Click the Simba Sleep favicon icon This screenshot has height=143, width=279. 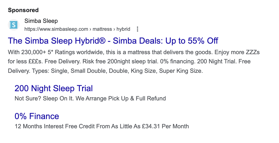pos(13,25)
